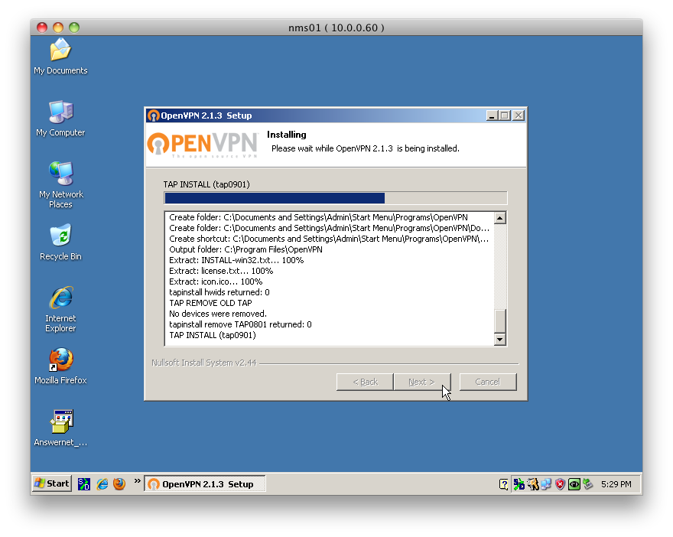Viewport: 673px width, 537px height.
Task: Close the nms01 remote window with the red button
Action: 41,28
